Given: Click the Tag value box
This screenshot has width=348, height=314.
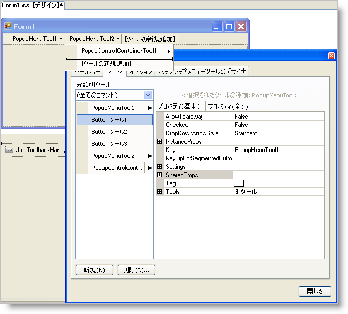Looking at the screenshot, I should click(239, 183).
